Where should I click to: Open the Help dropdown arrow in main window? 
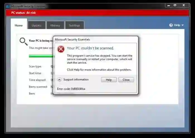[182, 25]
